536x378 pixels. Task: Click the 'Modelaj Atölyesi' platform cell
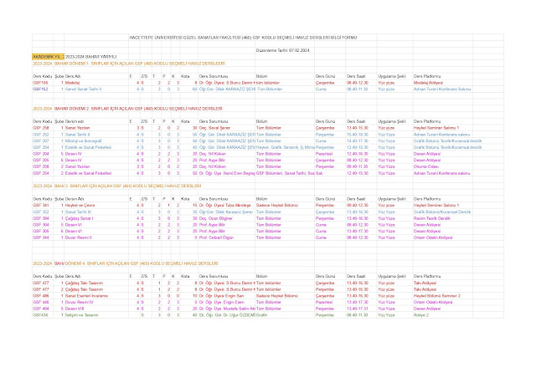(x=428, y=83)
